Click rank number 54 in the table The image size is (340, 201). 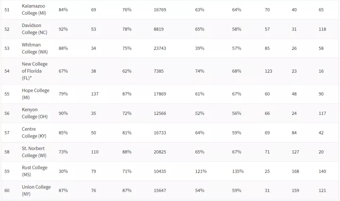pyautogui.click(x=7, y=71)
